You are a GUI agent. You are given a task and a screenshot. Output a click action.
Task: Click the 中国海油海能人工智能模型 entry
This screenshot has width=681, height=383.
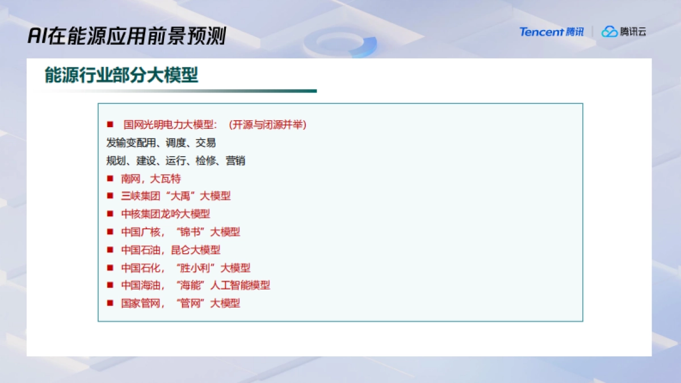pos(194,285)
